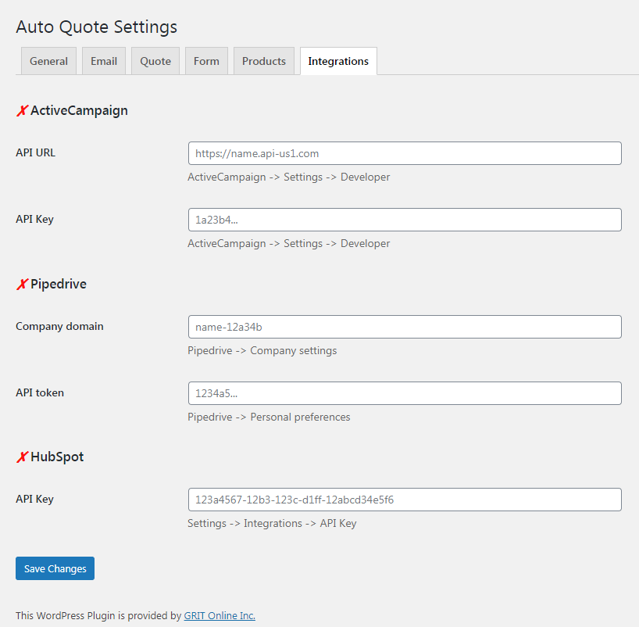Click red X icon beside HubSpot
Screen dimensions: 639x627
pyautogui.click(x=22, y=457)
